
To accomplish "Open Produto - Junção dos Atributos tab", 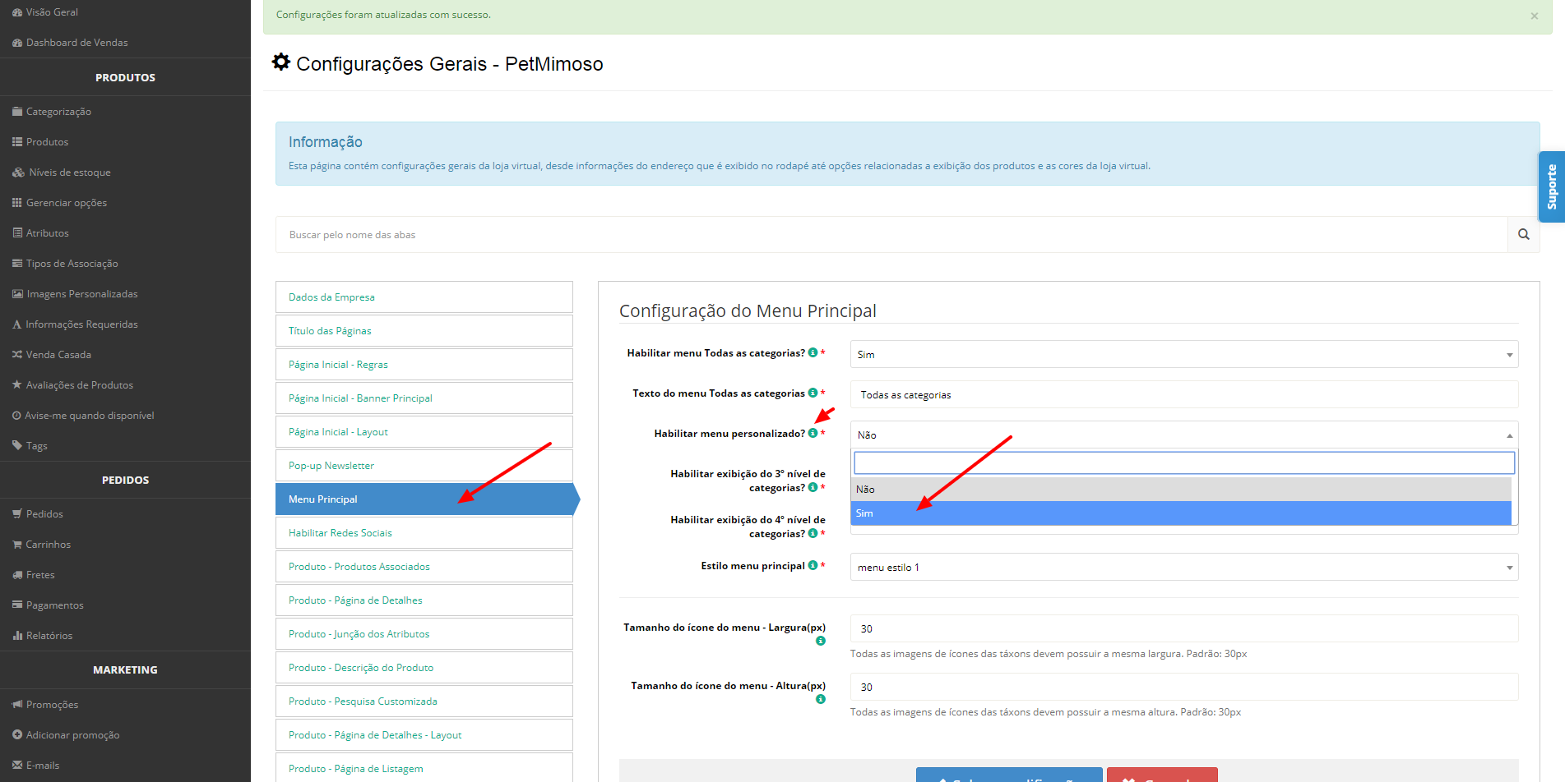I will coord(424,634).
